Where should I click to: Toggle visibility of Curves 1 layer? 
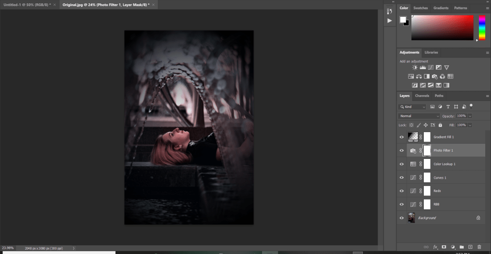click(x=402, y=177)
